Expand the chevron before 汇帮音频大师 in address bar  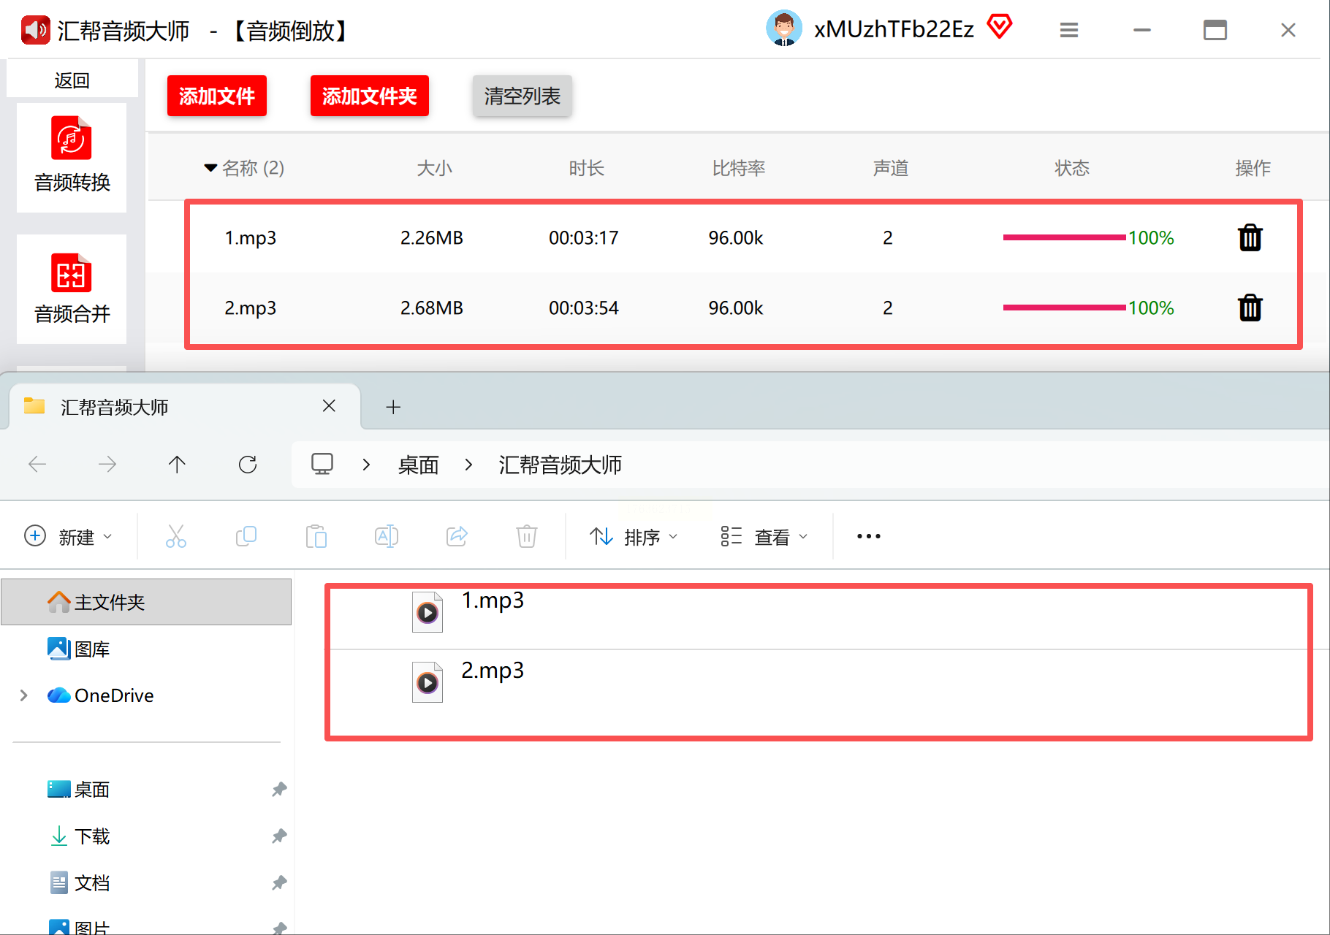coord(468,465)
